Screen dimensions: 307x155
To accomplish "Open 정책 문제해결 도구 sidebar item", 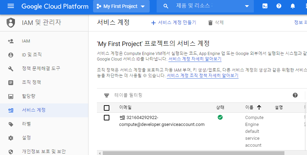I will [x=44, y=69].
